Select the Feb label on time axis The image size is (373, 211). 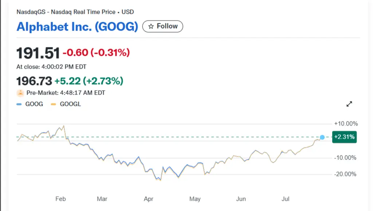[x=60, y=199]
